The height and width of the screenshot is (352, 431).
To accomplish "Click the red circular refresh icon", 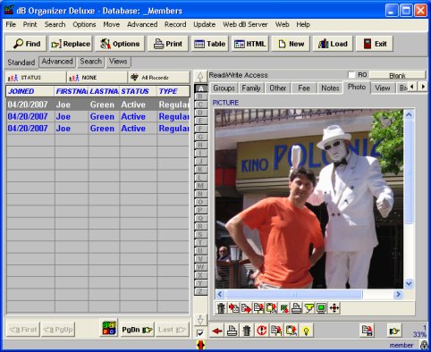I will pyautogui.click(x=262, y=331).
